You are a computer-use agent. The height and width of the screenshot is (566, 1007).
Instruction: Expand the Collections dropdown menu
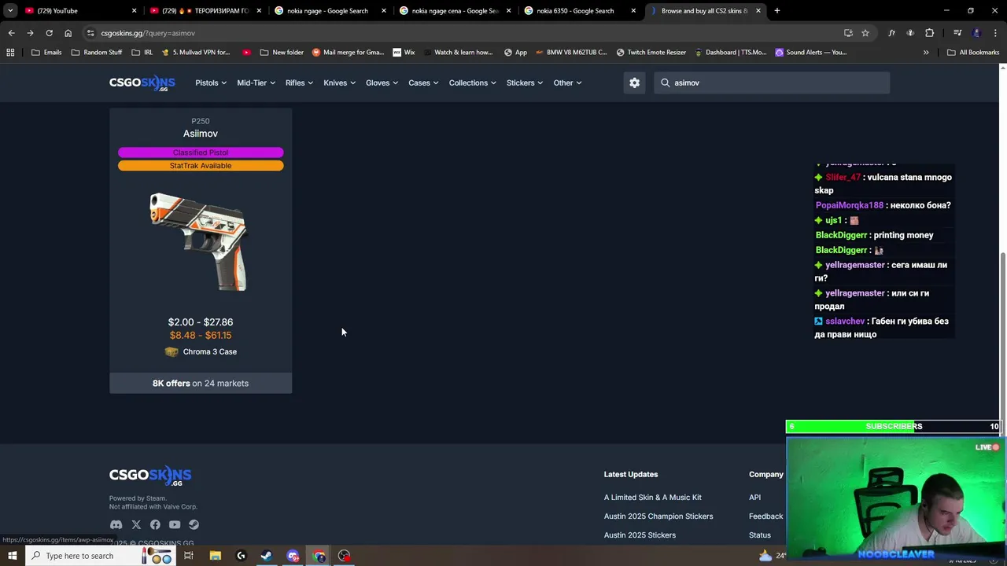(472, 83)
